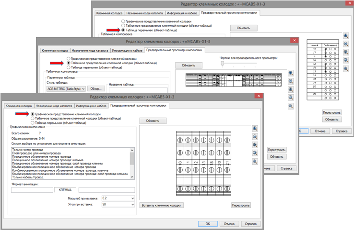Select Графическое представление клеммной колодки in front window
Image resolution: width=354 pixels, height=230 pixels.
tap(33, 114)
